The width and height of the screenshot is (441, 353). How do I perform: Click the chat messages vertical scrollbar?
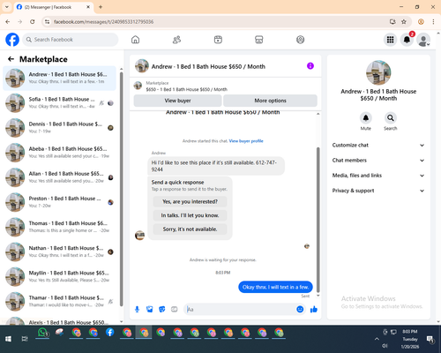pos(318,219)
